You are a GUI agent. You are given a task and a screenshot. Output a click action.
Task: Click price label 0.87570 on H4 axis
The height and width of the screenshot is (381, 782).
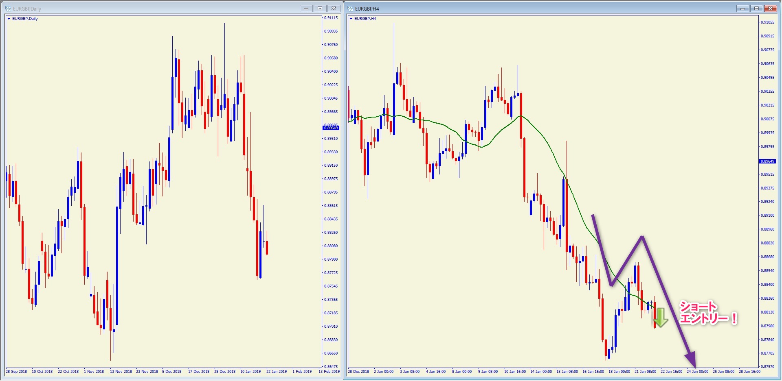[x=767, y=367]
